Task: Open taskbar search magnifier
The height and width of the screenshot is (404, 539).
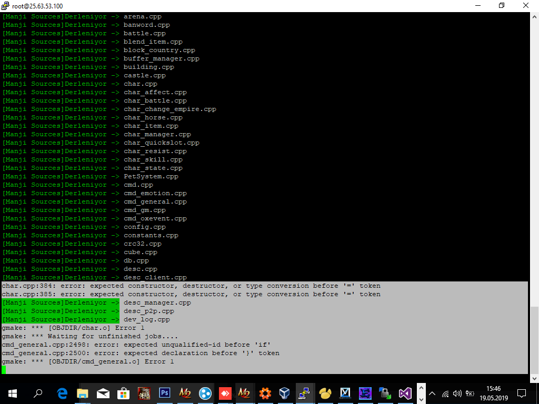Action: pyautogui.click(x=38, y=393)
